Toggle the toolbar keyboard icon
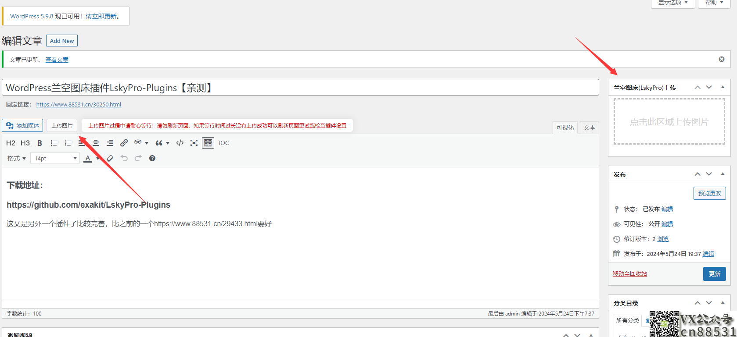This screenshot has height=337, width=737. pos(208,143)
